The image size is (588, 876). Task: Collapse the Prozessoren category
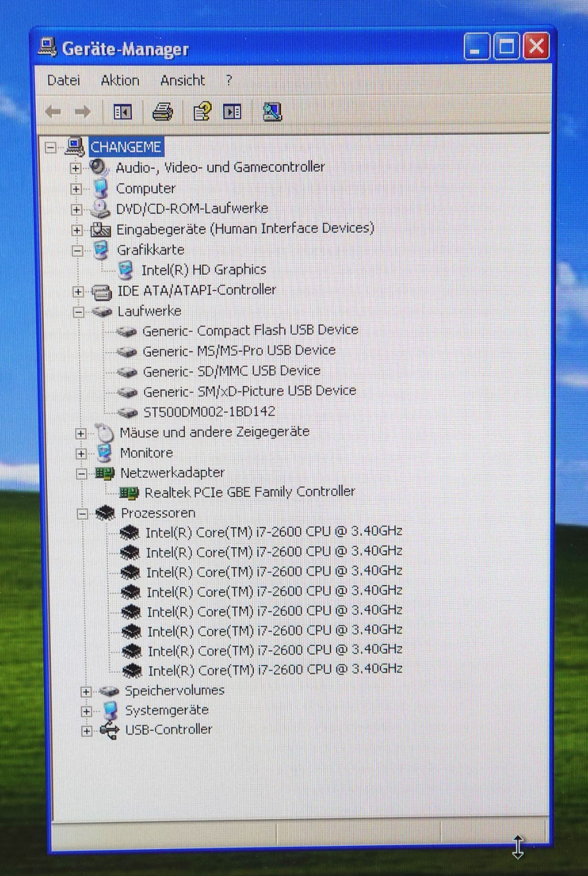click(82, 514)
